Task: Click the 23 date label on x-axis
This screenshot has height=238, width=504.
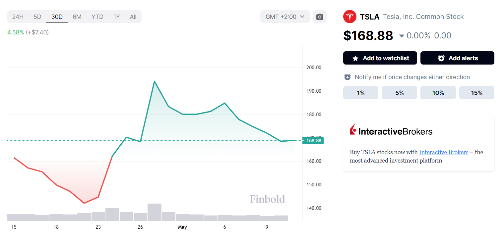Action: 98,227
